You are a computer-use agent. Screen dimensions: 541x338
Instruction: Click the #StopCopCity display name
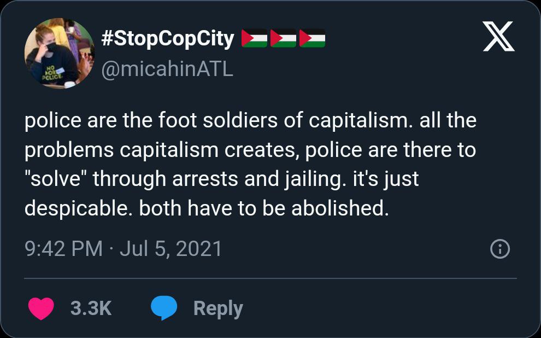168,39
